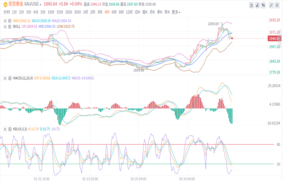Switch to the 1时 timeframe

pyautogui.click(x=85, y=12)
